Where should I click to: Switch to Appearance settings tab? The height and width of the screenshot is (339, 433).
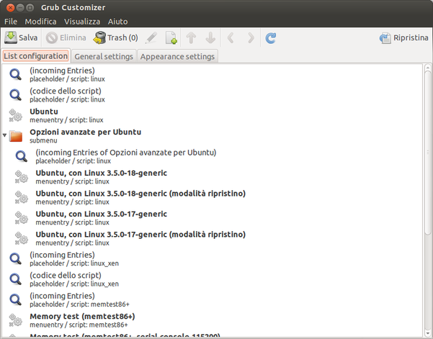click(177, 56)
